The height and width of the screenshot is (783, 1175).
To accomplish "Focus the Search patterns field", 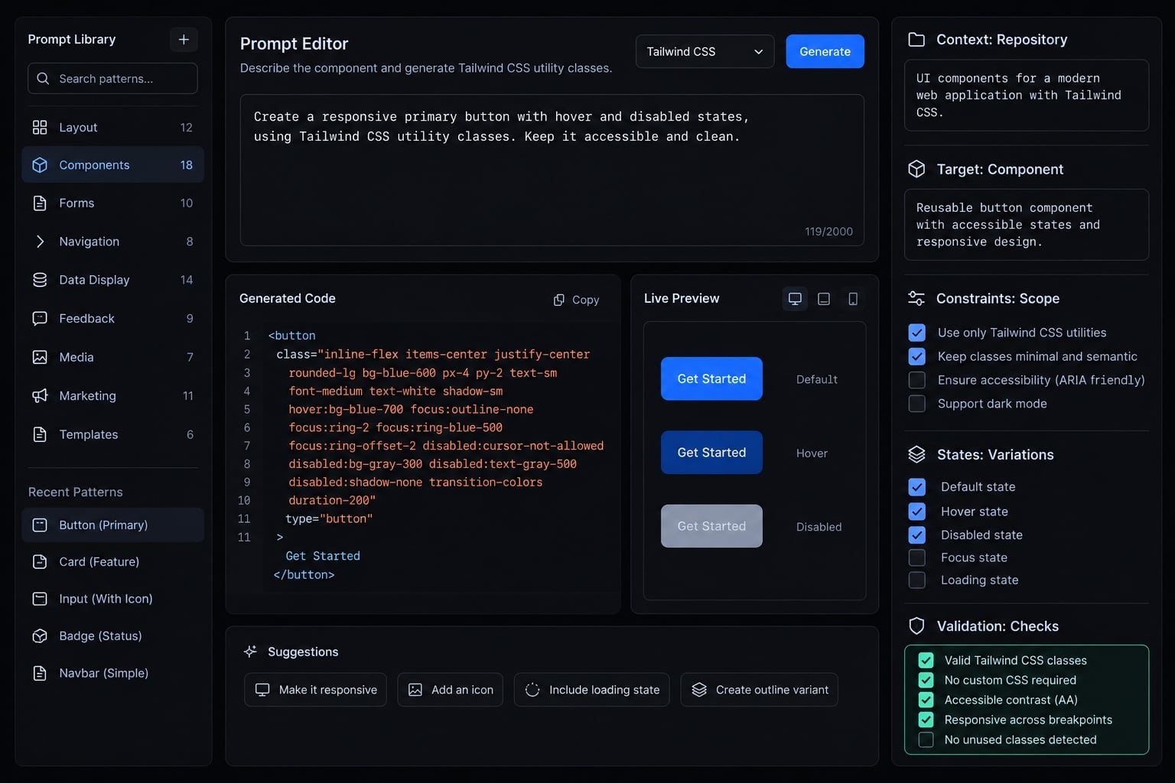I will pos(112,79).
